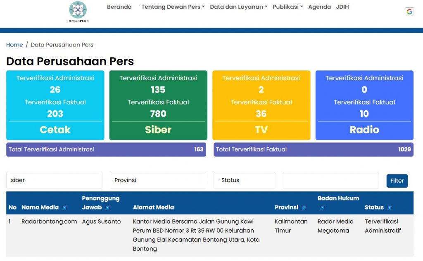The width and height of the screenshot is (423, 261).
Task: Open the Status filter dropdown
Action: tap(244, 180)
